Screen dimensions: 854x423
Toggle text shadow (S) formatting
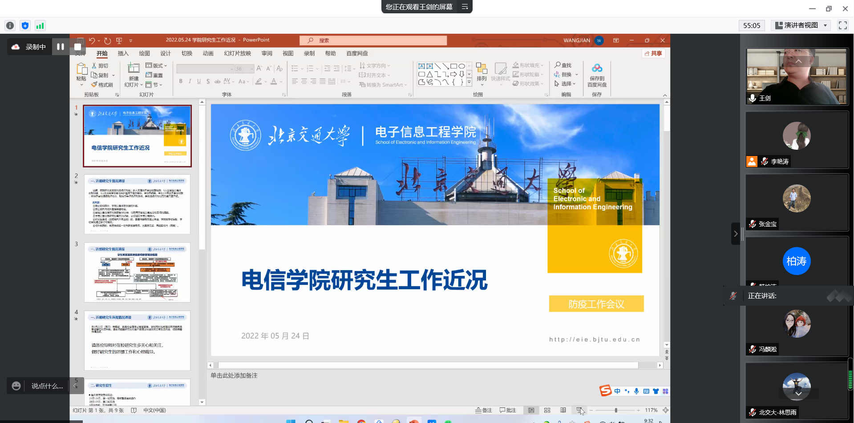[208, 81]
